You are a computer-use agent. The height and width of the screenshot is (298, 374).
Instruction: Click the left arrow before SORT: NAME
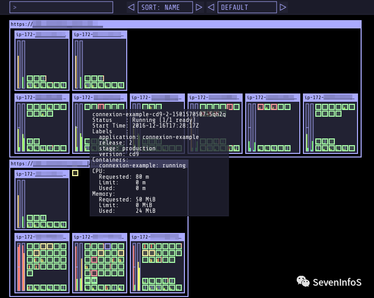tap(131, 7)
